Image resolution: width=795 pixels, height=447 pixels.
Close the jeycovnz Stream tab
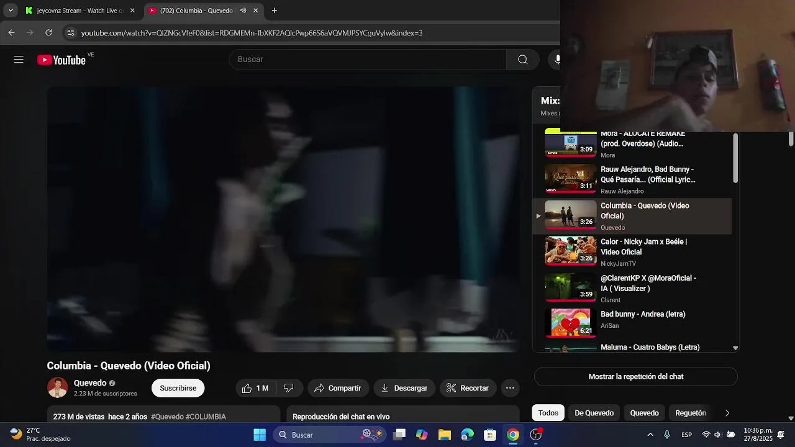132,11
